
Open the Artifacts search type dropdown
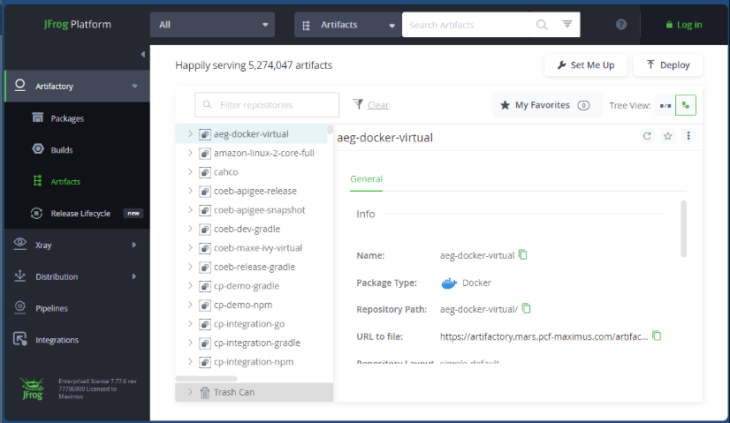tap(348, 25)
